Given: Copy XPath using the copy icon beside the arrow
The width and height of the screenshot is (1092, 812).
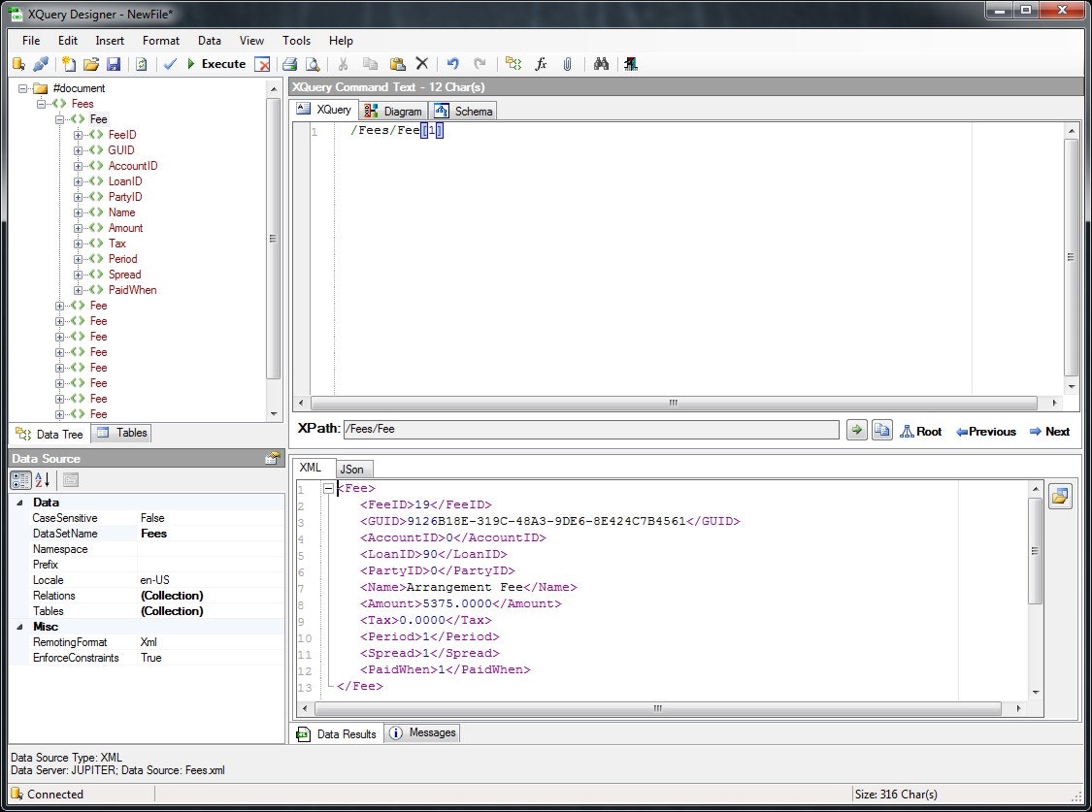Looking at the screenshot, I should tap(880, 430).
